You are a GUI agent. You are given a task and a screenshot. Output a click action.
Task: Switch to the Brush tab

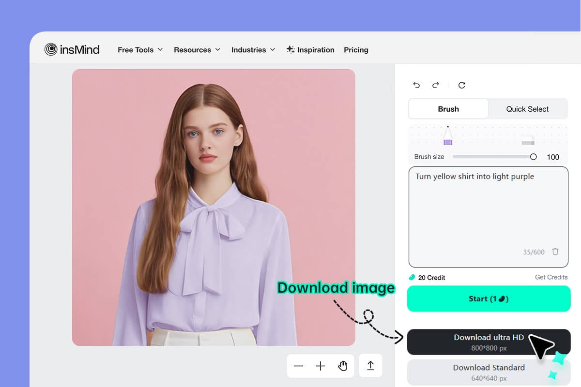click(448, 109)
